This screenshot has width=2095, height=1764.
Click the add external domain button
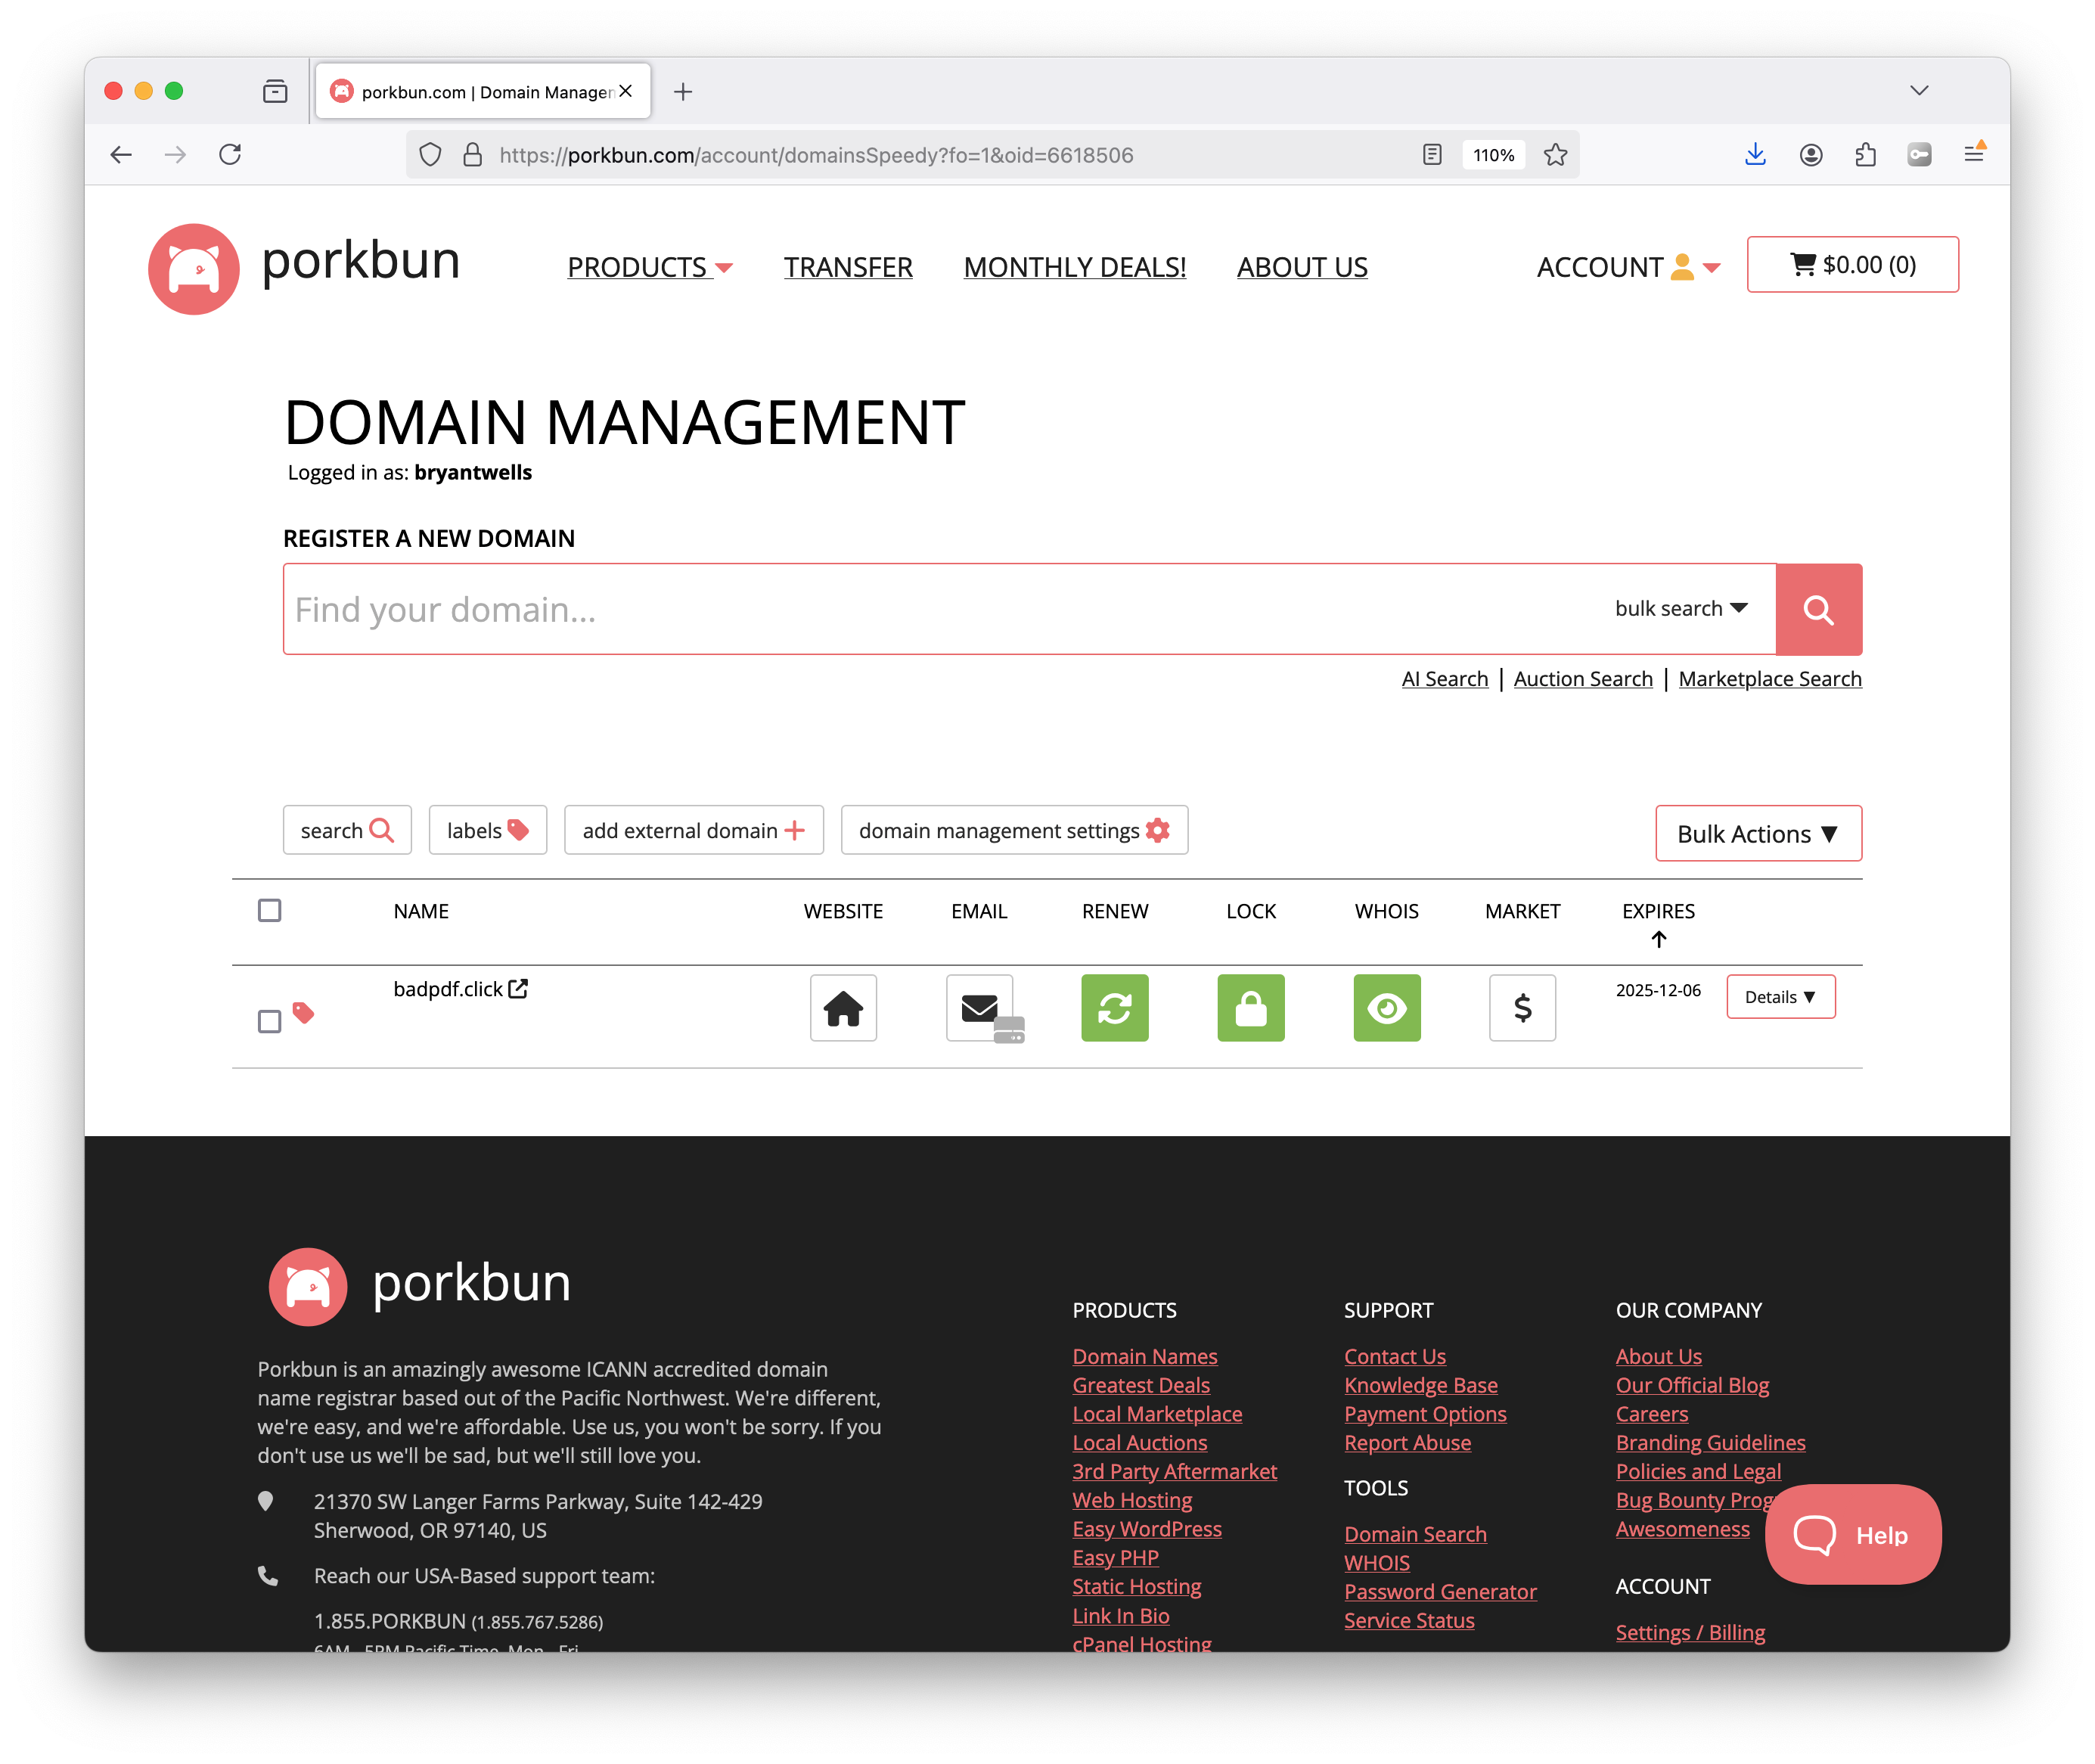(x=693, y=830)
